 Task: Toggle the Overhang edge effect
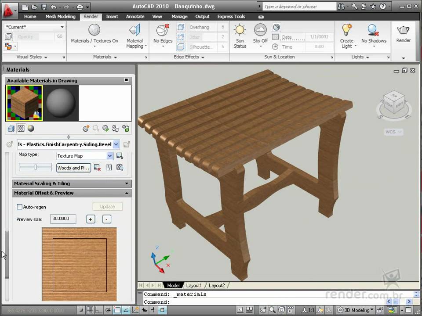click(x=181, y=27)
